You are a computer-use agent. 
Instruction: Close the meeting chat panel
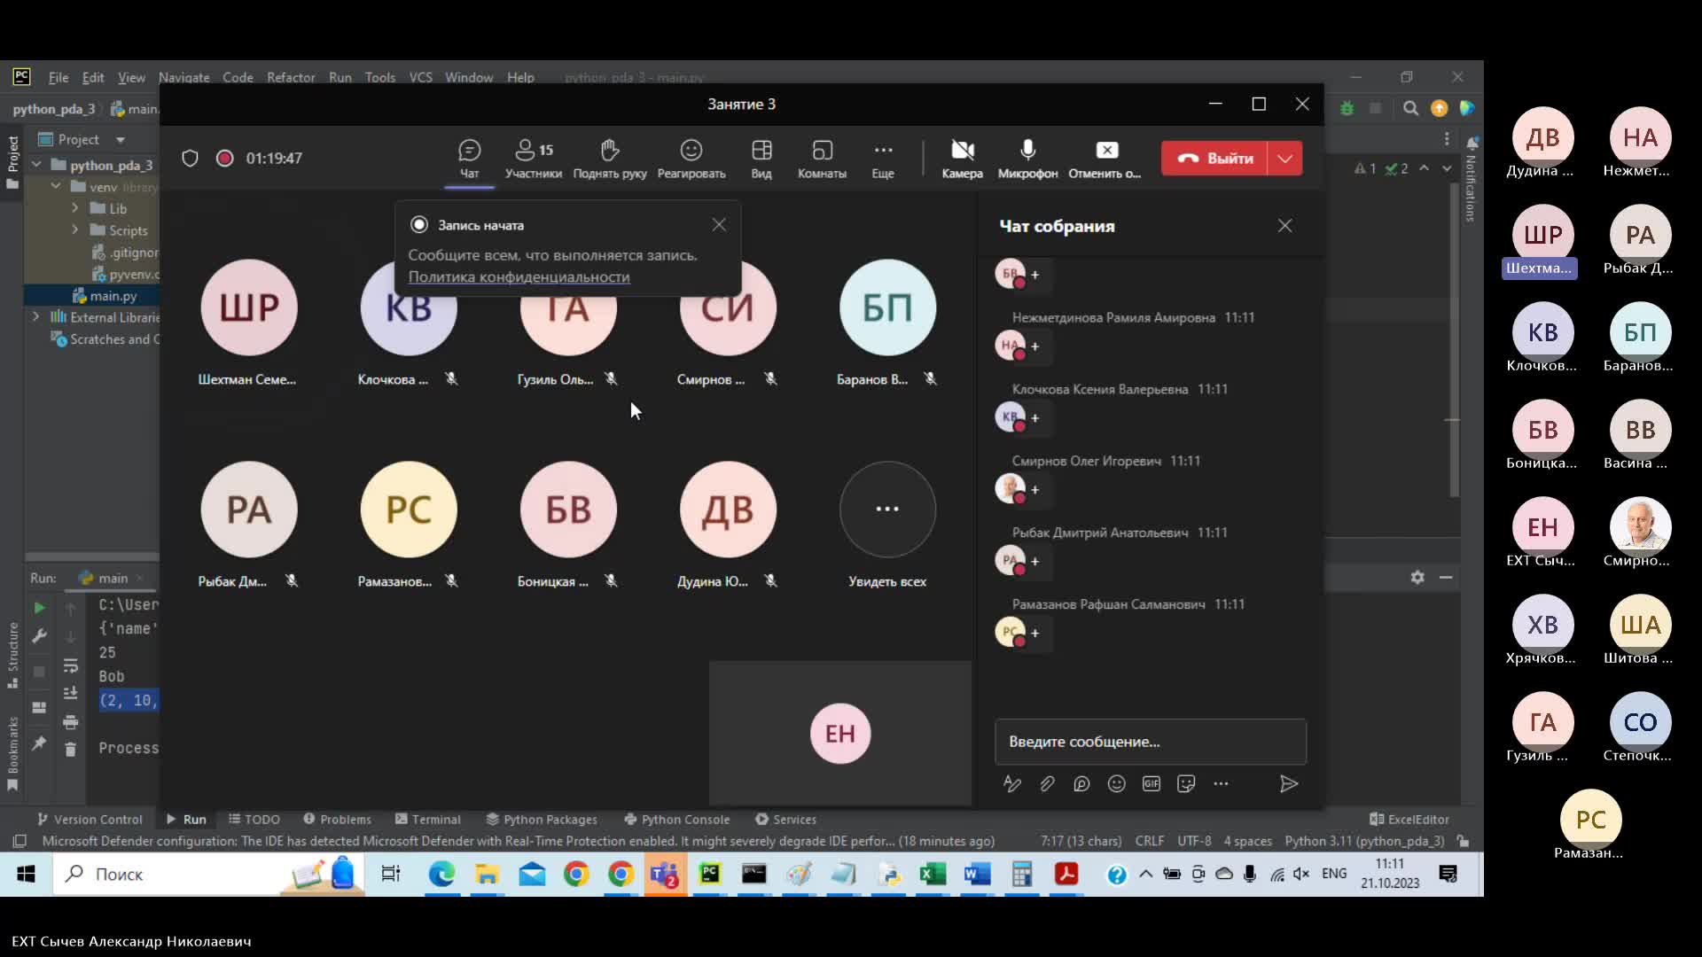pyautogui.click(x=1284, y=226)
